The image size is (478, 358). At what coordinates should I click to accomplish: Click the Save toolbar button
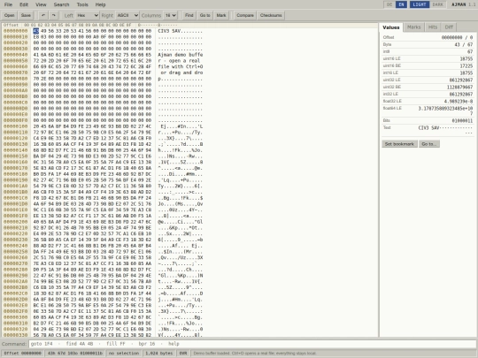pyautogui.click(x=26, y=15)
